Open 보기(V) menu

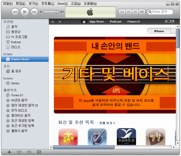coord(33,3)
